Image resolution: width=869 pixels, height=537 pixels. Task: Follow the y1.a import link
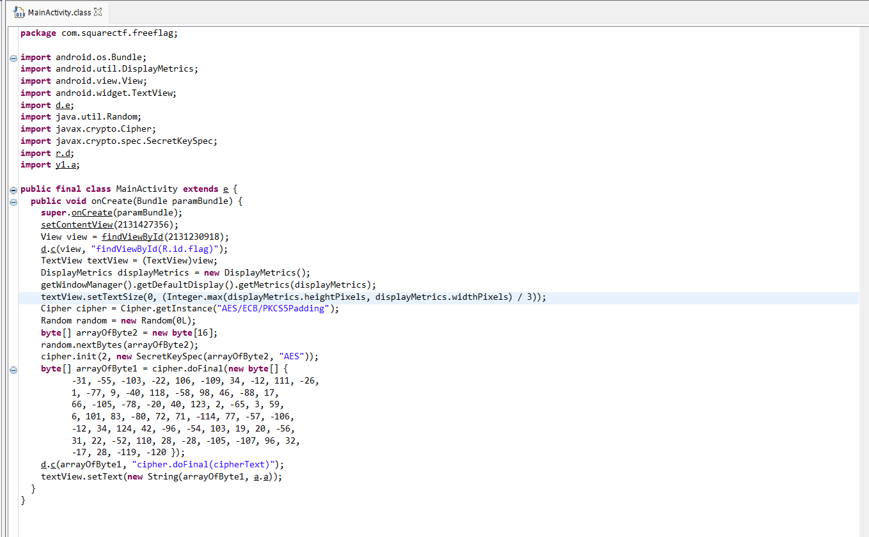pyautogui.click(x=67, y=165)
